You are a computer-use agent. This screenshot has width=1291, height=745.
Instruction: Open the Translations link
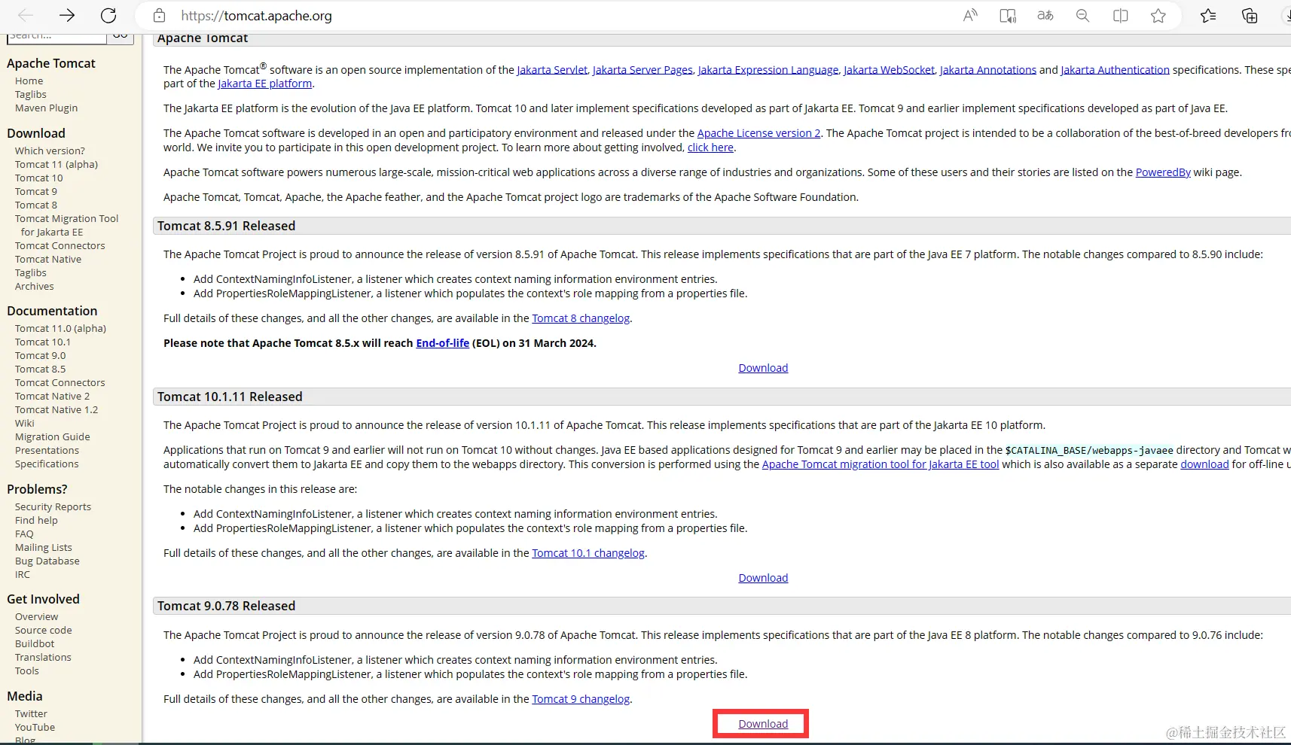pyautogui.click(x=43, y=658)
